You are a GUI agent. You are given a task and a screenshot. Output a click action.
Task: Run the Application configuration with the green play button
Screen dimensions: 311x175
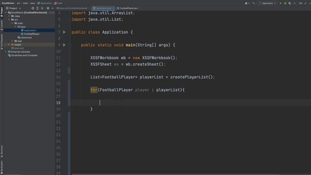click(280, 3)
